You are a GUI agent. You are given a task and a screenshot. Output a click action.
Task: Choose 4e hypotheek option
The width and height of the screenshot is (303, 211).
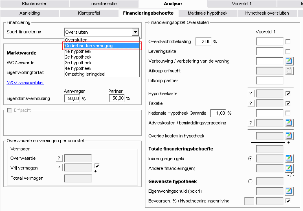(x=102, y=68)
